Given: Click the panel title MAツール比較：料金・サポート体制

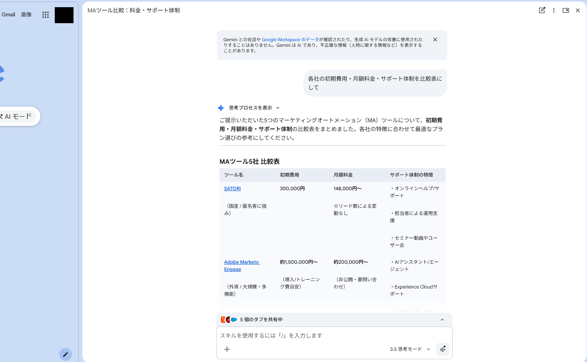Looking at the screenshot, I should coord(134,10).
